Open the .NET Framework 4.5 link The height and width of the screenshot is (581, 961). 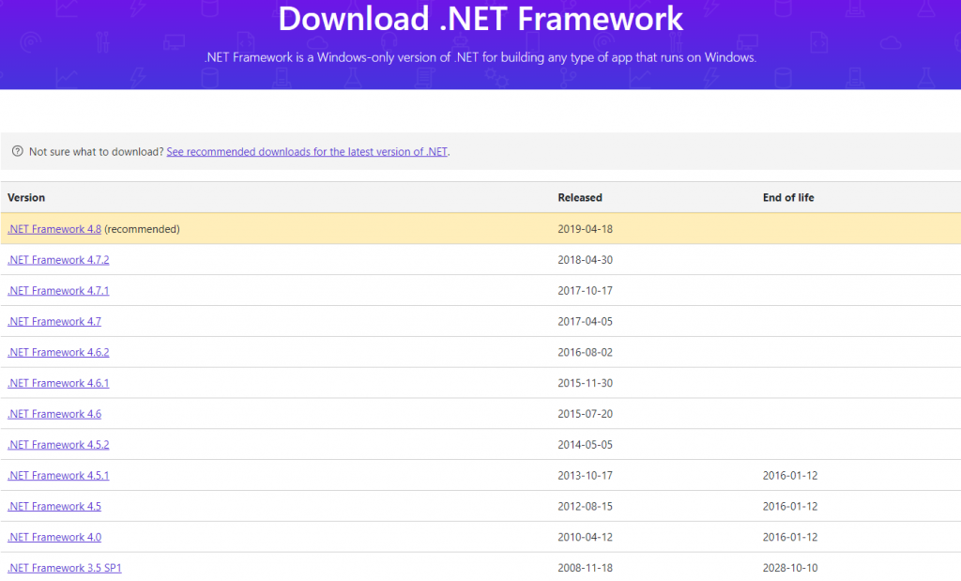(53, 506)
